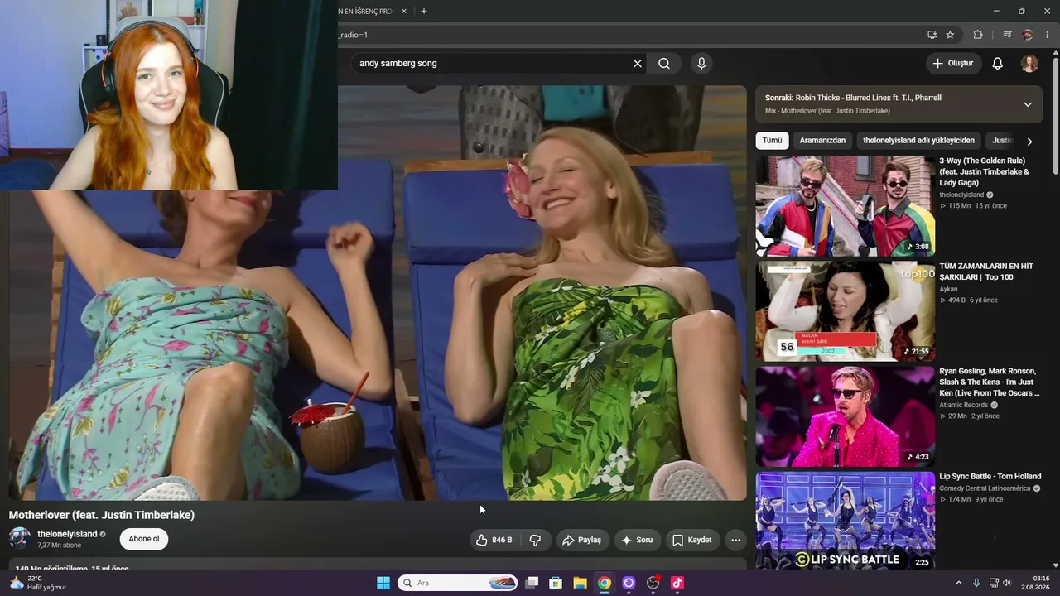The image size is (1060, 596).
Task: Open the 3-Way (The Golden Rule) thumbnail
Action: [845, 206]
